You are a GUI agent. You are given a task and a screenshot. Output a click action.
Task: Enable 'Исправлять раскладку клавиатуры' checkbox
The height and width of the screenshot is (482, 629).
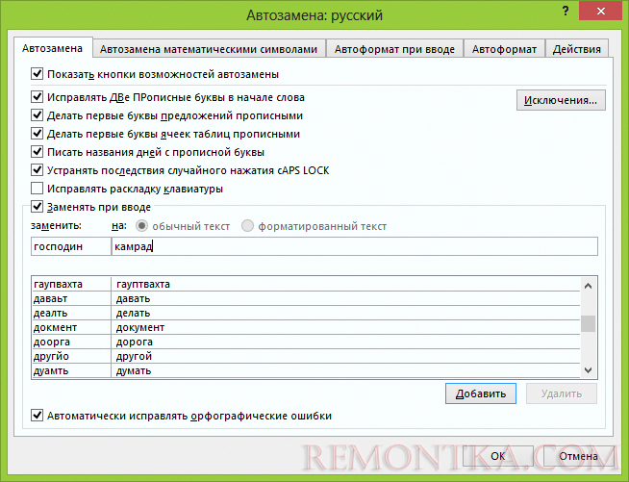click(38, 189)
